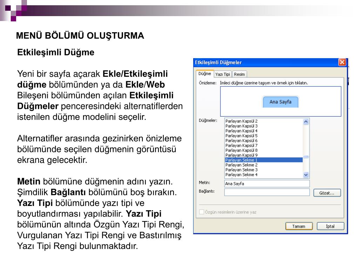
Task: Select Parlayan Sekme 4 in list
Action: (264, 174)
